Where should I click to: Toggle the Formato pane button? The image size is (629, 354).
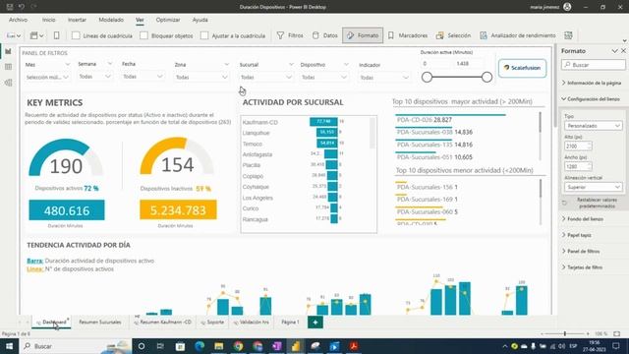363,35
